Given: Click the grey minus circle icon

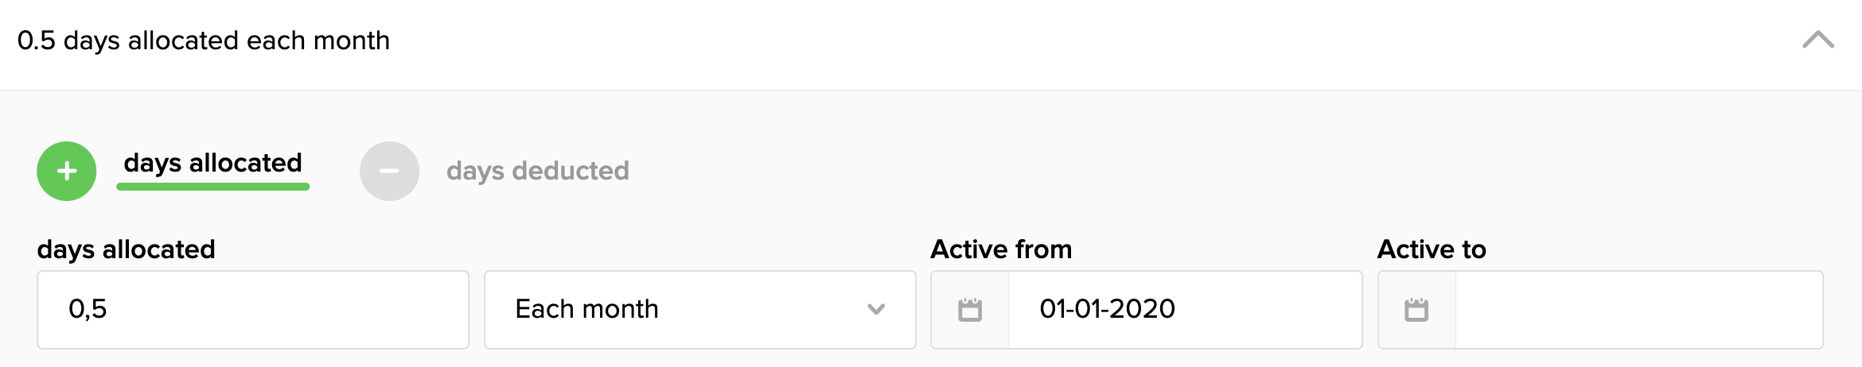Looking at the screenshot, I should (x=389, y=171).
